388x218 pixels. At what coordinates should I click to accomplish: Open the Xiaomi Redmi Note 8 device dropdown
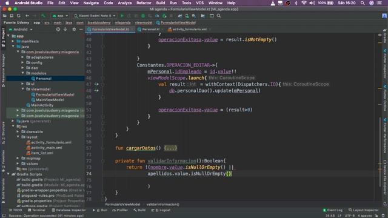point(95,16)
